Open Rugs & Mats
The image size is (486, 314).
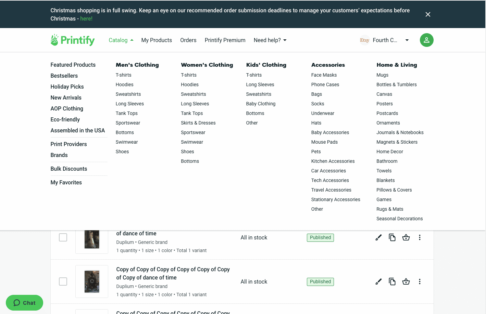[x=390, y=209]
